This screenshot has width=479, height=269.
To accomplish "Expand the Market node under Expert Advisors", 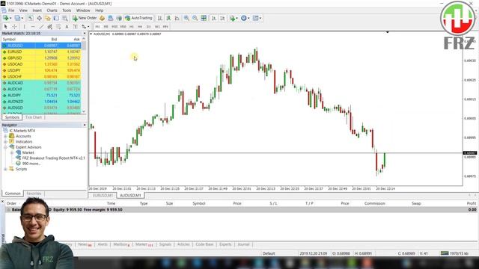I will pos(12,152).
